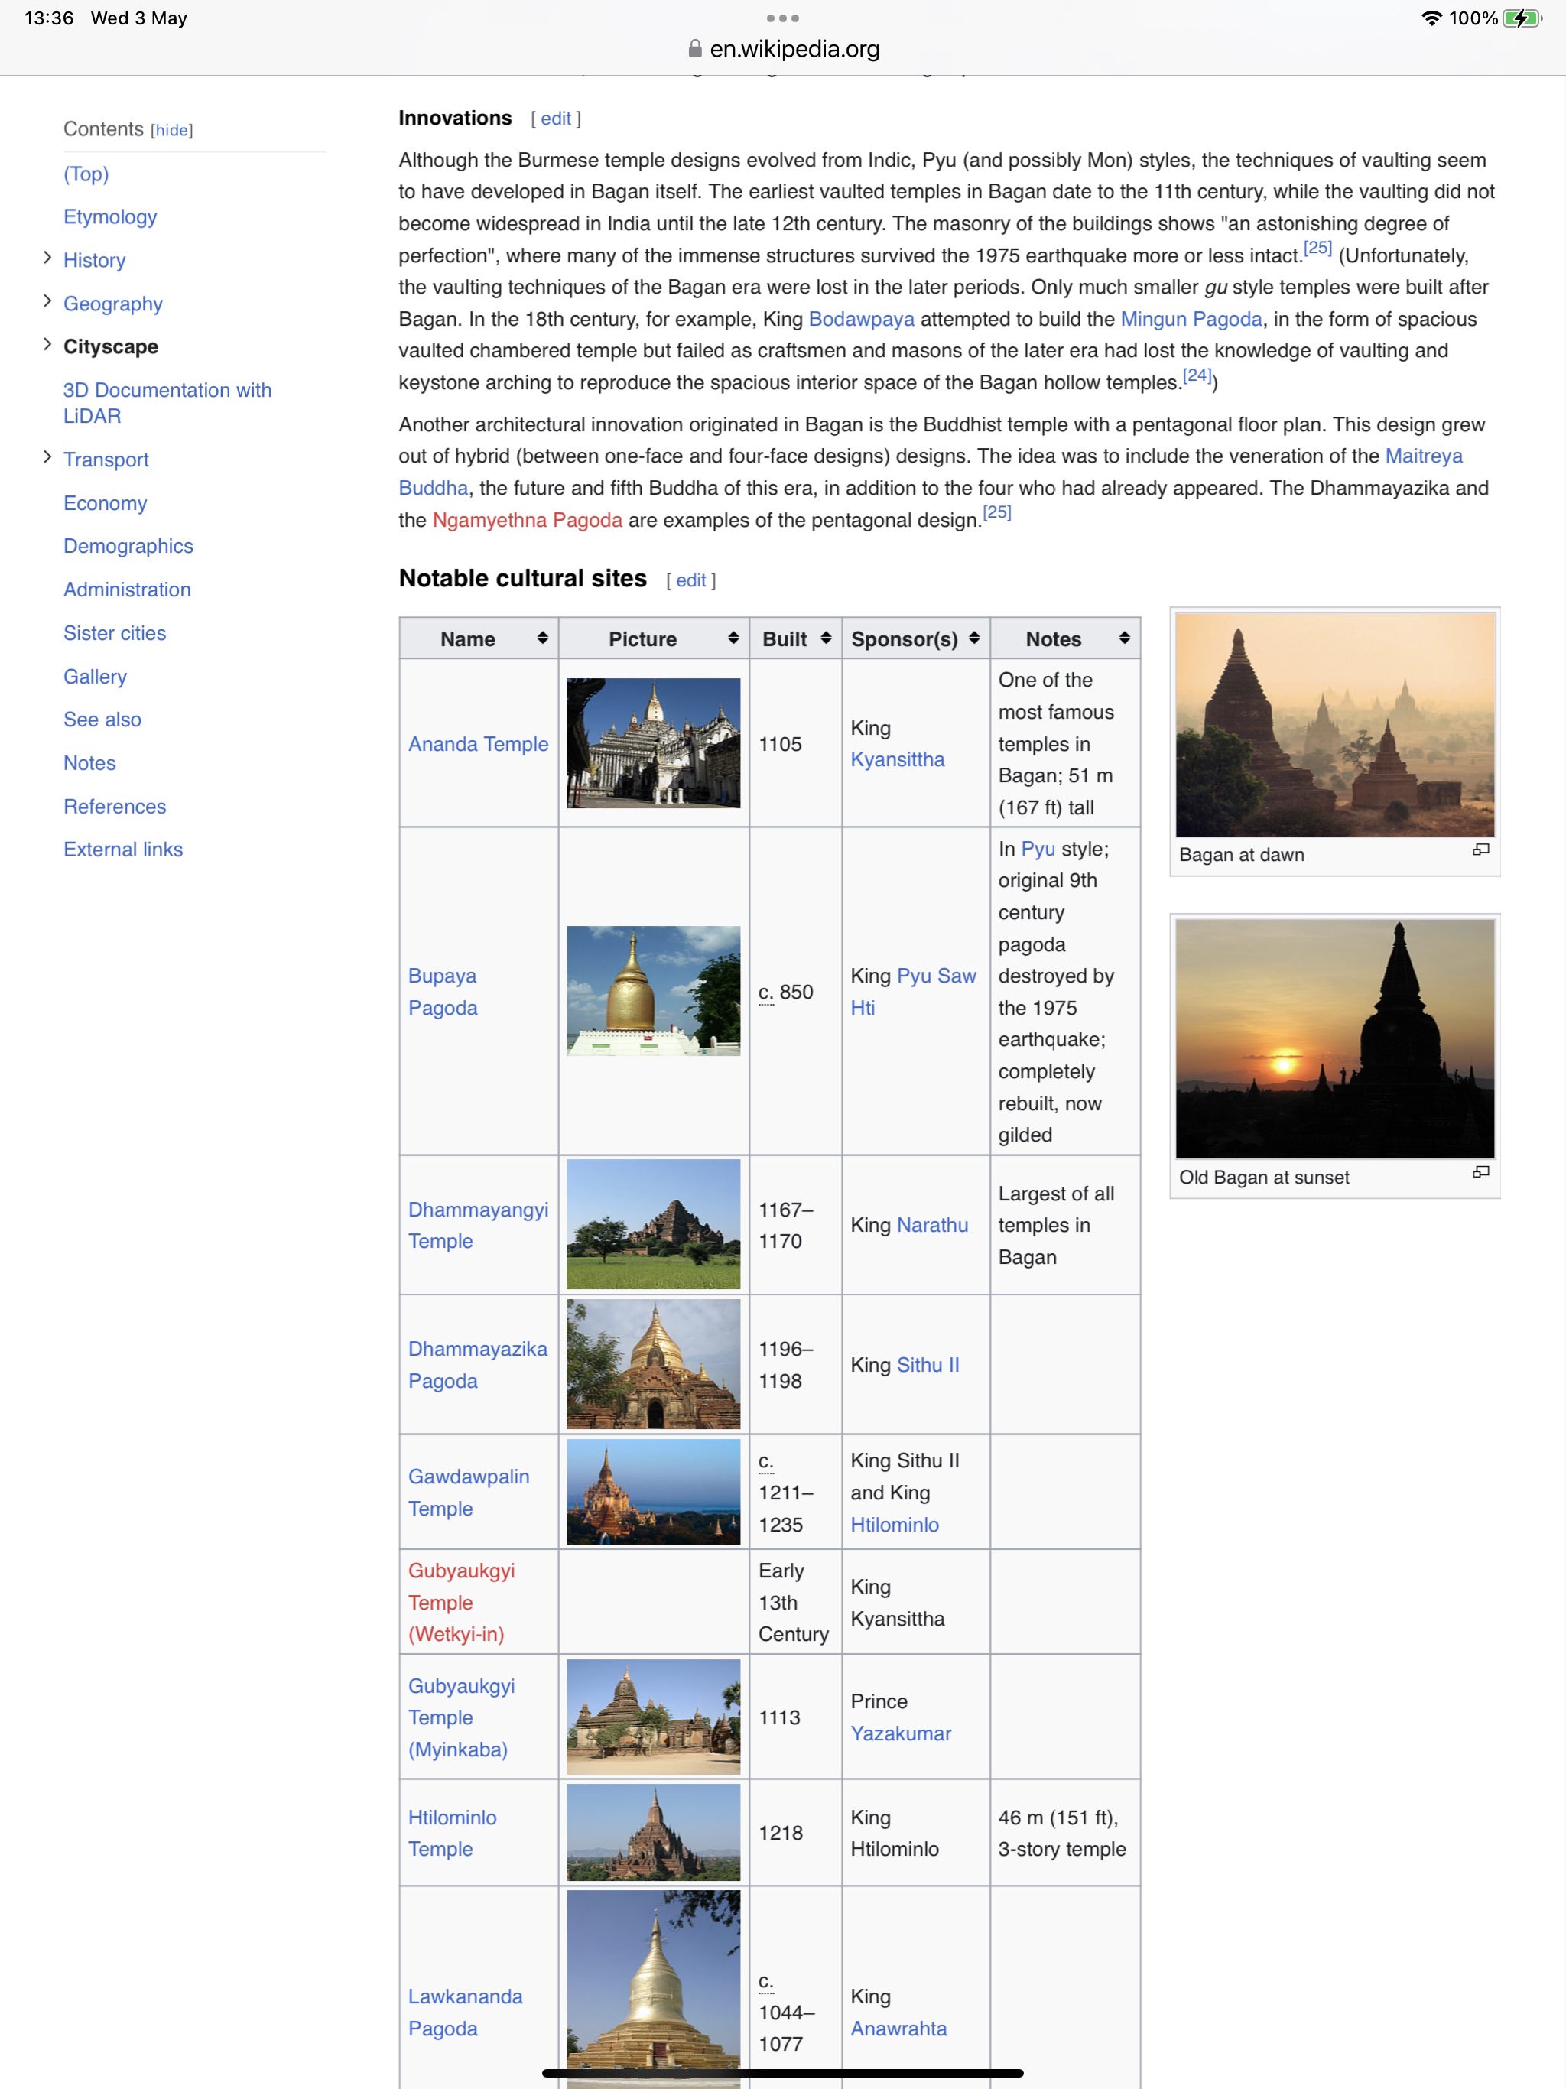This screenshot has width=1566, height=2089.
Task: Sort table by Notes column arrows
Action: pos(1124,638)
